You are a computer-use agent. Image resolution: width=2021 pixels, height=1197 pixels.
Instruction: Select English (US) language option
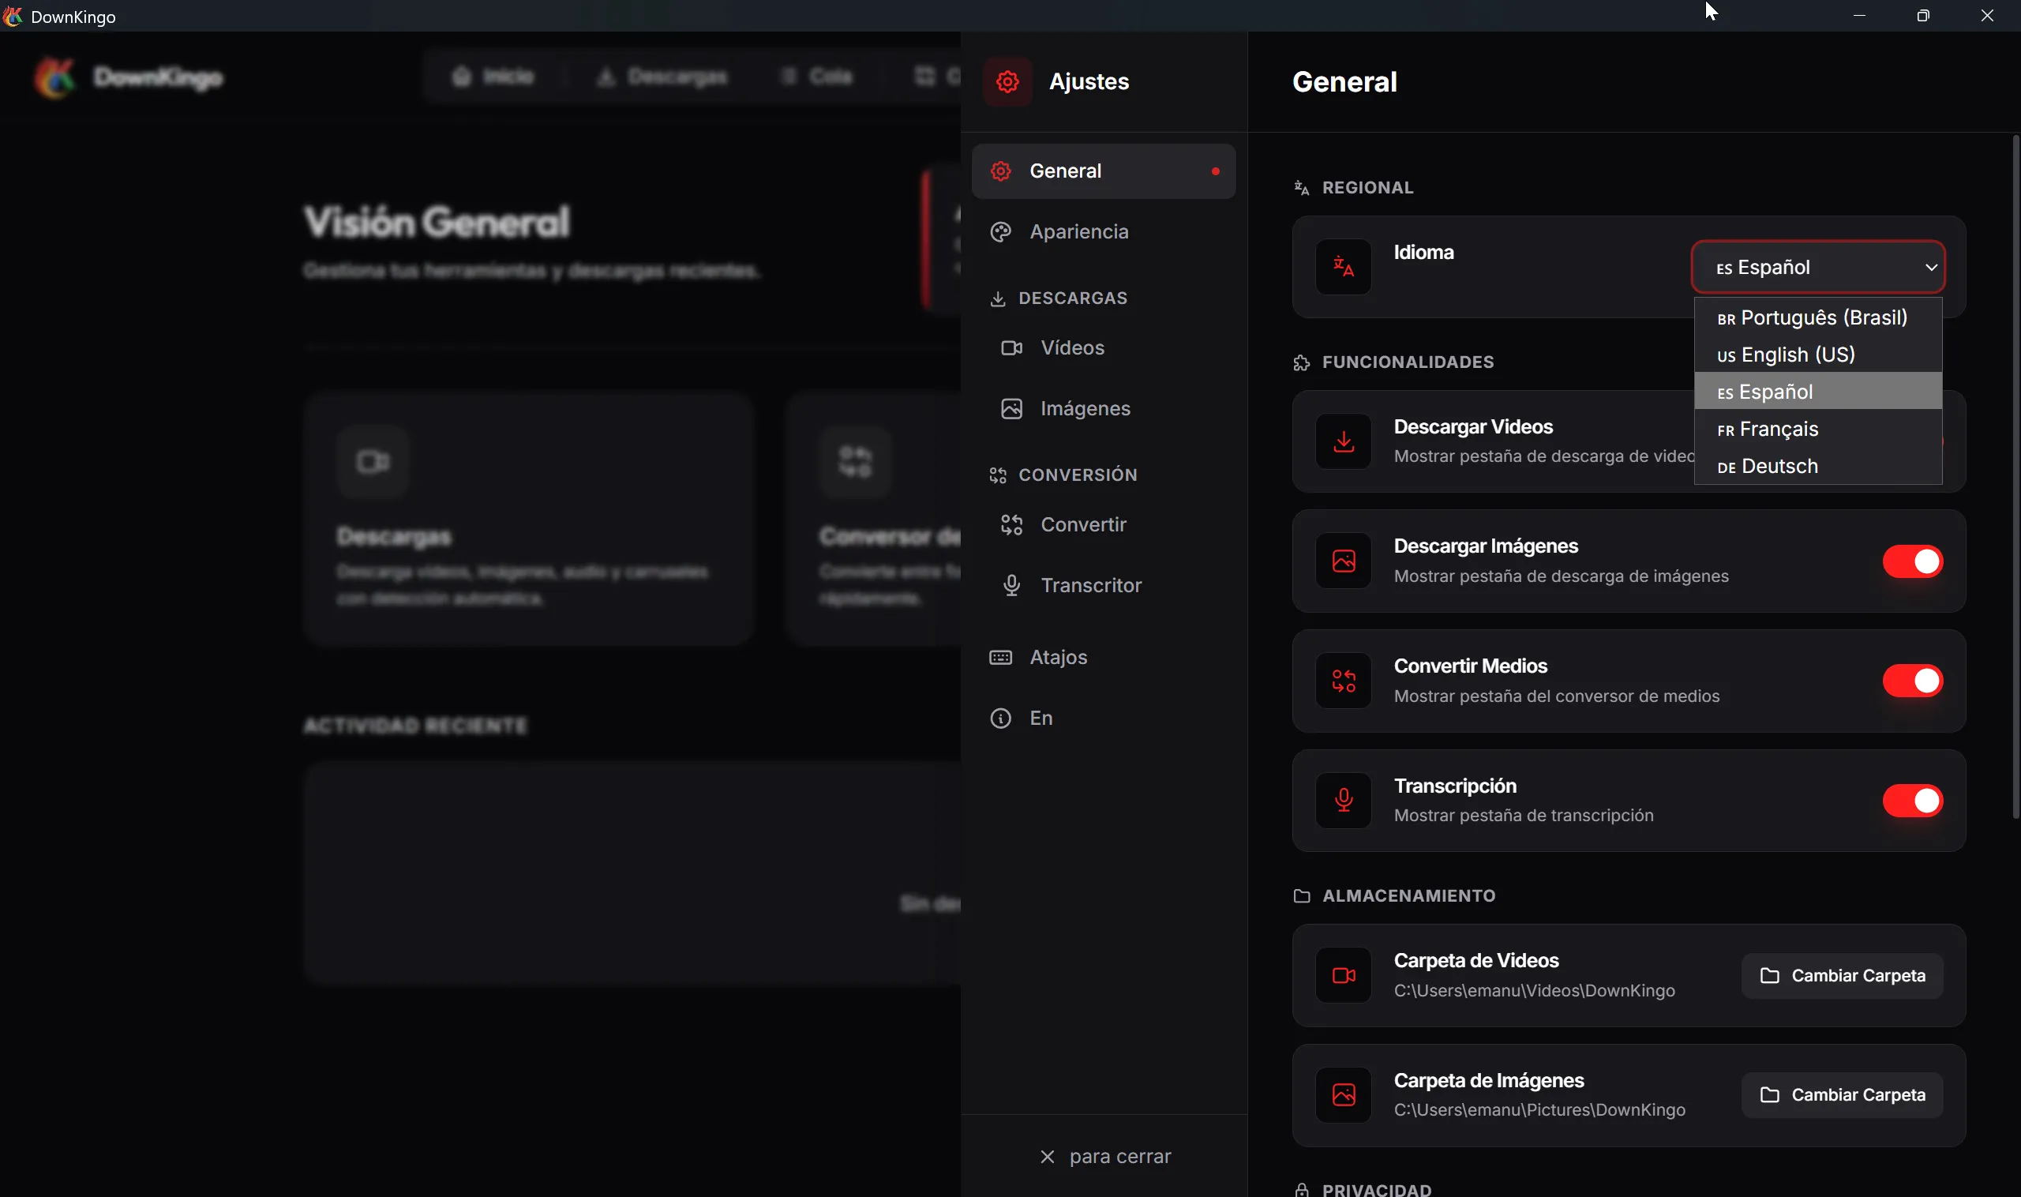tap(1818, 354)
